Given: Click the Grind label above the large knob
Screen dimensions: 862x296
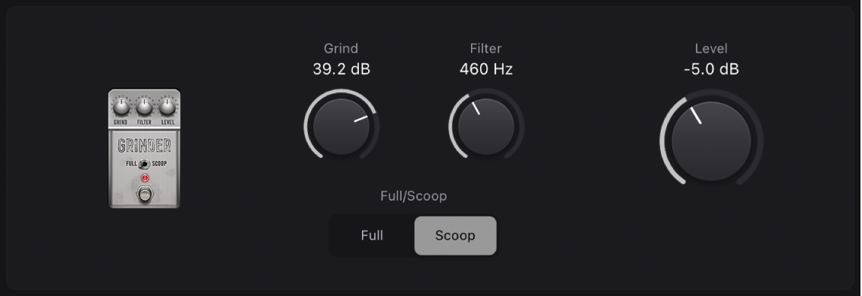Looking at the screenshot, I should pyautogui.click(x=341, y=48).
